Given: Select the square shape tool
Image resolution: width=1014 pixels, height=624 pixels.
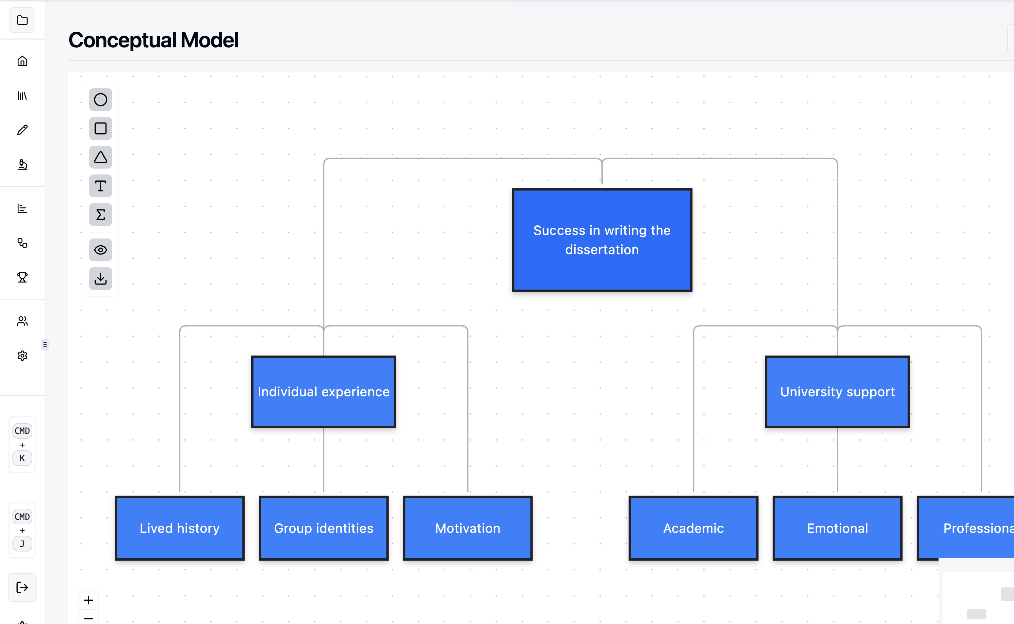Looking at the screenshot, I should point(100,128).
